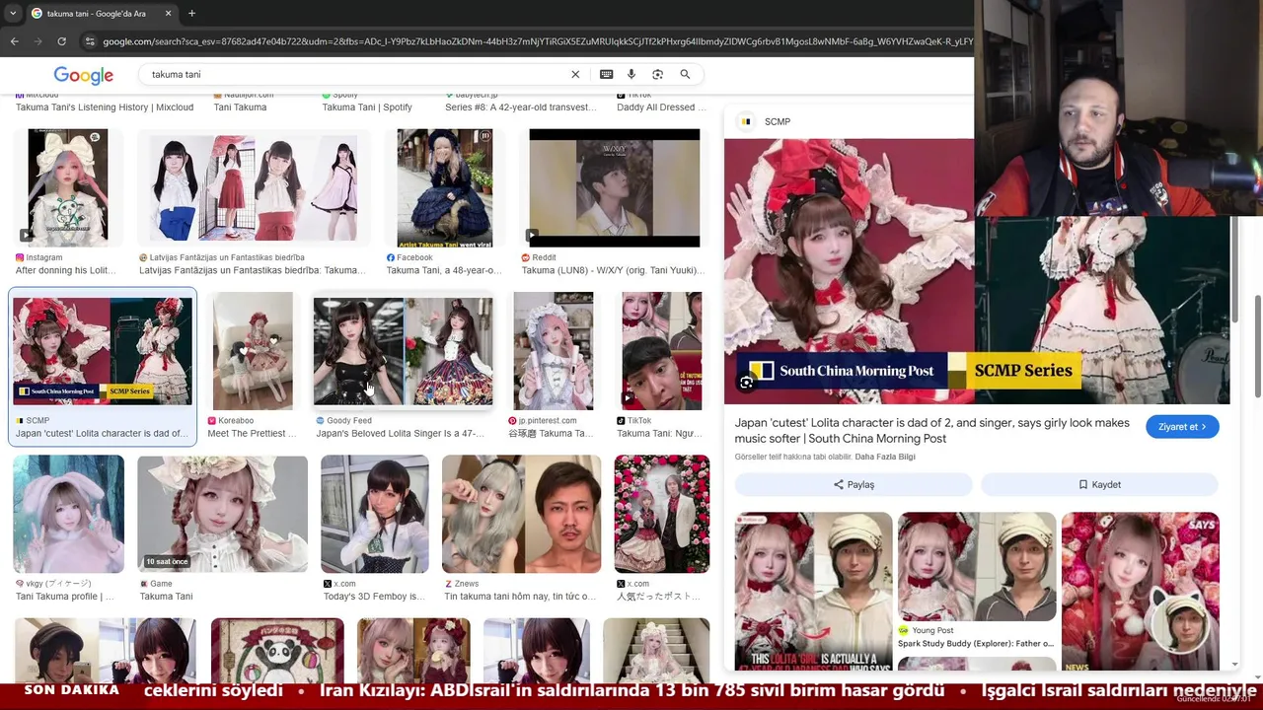Open the vkgy 'Tani Takuma profile' image
The width and height of the screenshot is (1263, 710).
pos(68,514)
